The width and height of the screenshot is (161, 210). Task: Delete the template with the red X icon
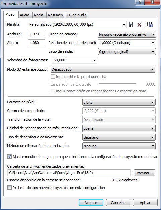[139, 24]
